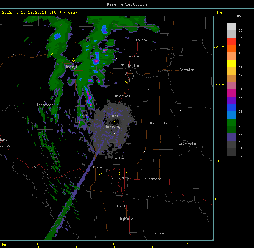Select the Blackfalds city label

point(130,66)
